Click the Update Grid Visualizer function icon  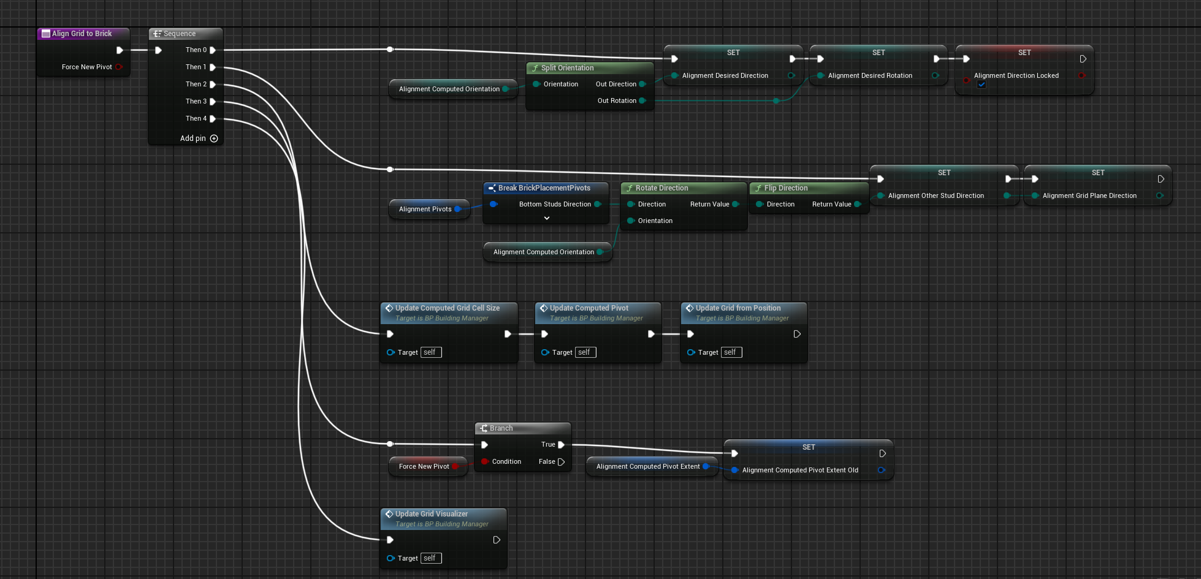[390, 513]
